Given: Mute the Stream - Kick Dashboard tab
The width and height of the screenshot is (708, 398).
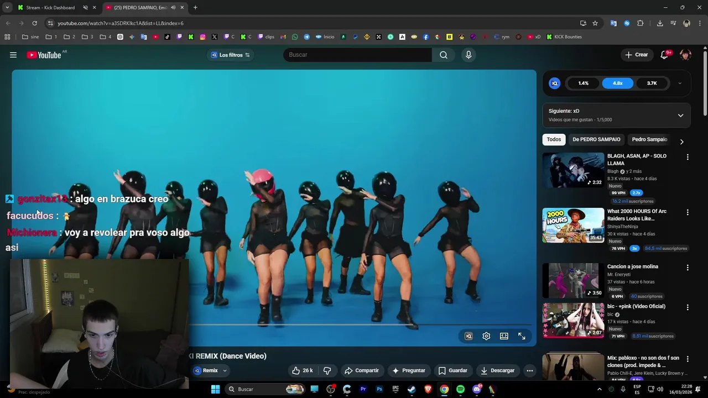Looking at the screenshot, I should pyautogui.click(x=85, y=8).
